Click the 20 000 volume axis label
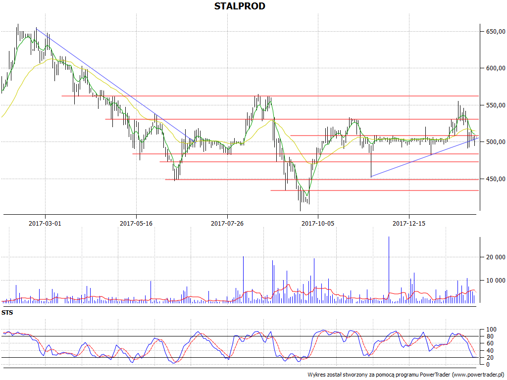This screenshot has width=507, height=380. [495, 257]
